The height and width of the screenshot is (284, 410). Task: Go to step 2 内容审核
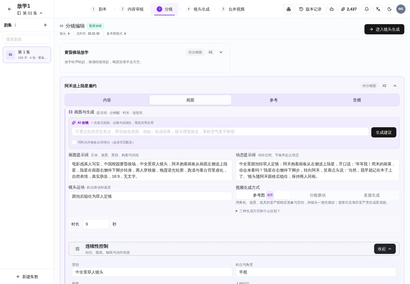132,9
